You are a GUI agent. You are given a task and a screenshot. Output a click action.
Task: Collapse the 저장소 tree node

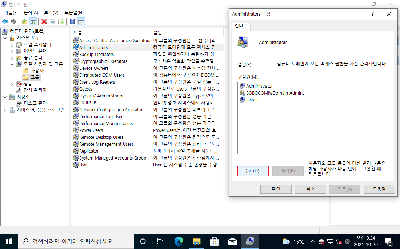pos(5,97)
